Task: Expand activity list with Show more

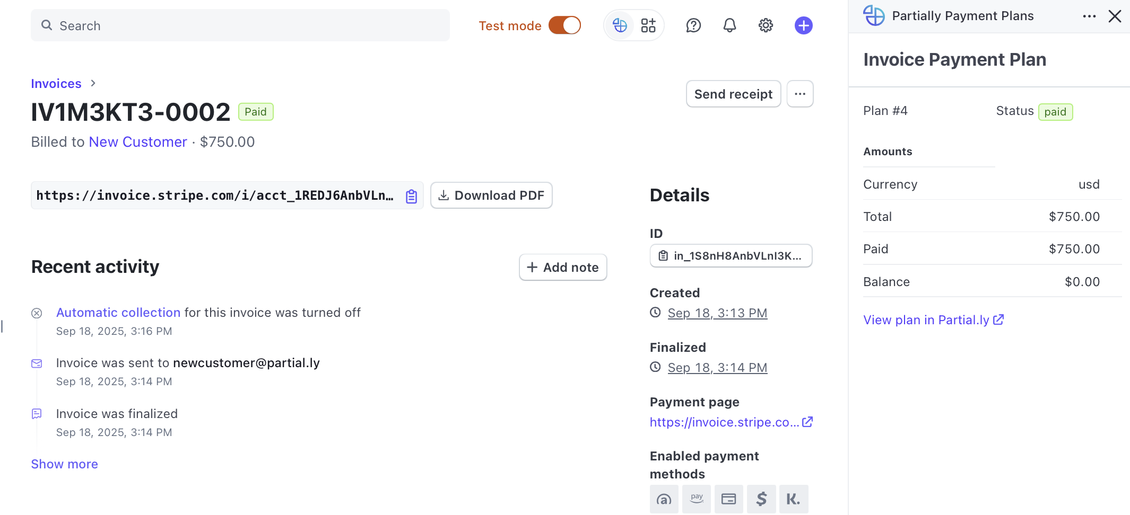Action: pos(64,464)
